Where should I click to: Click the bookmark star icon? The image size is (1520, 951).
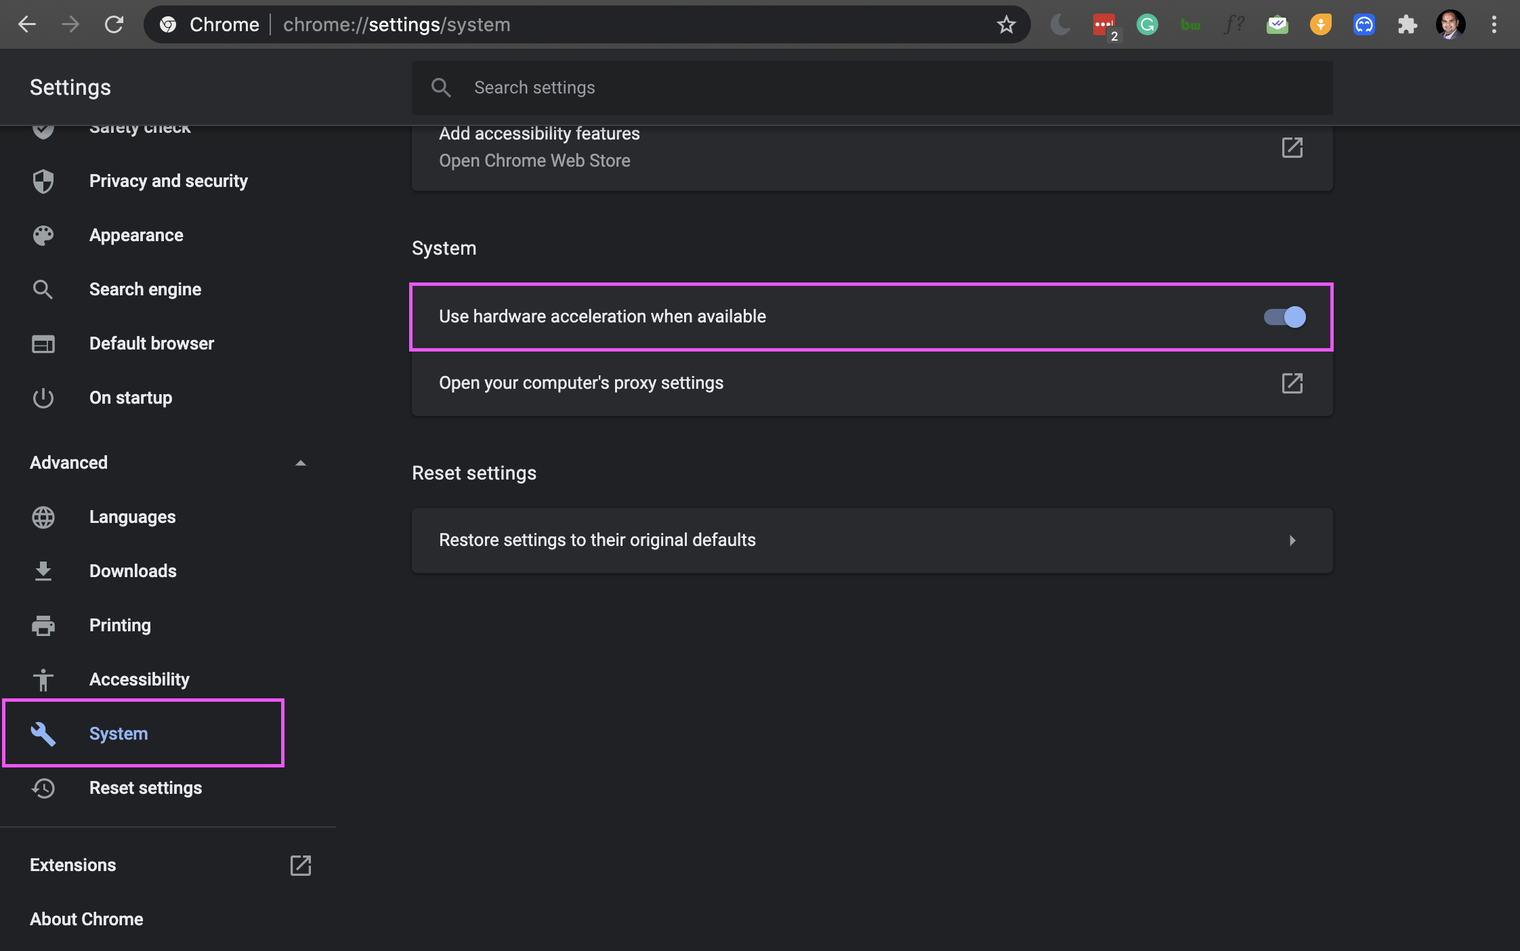point(1006,25)
